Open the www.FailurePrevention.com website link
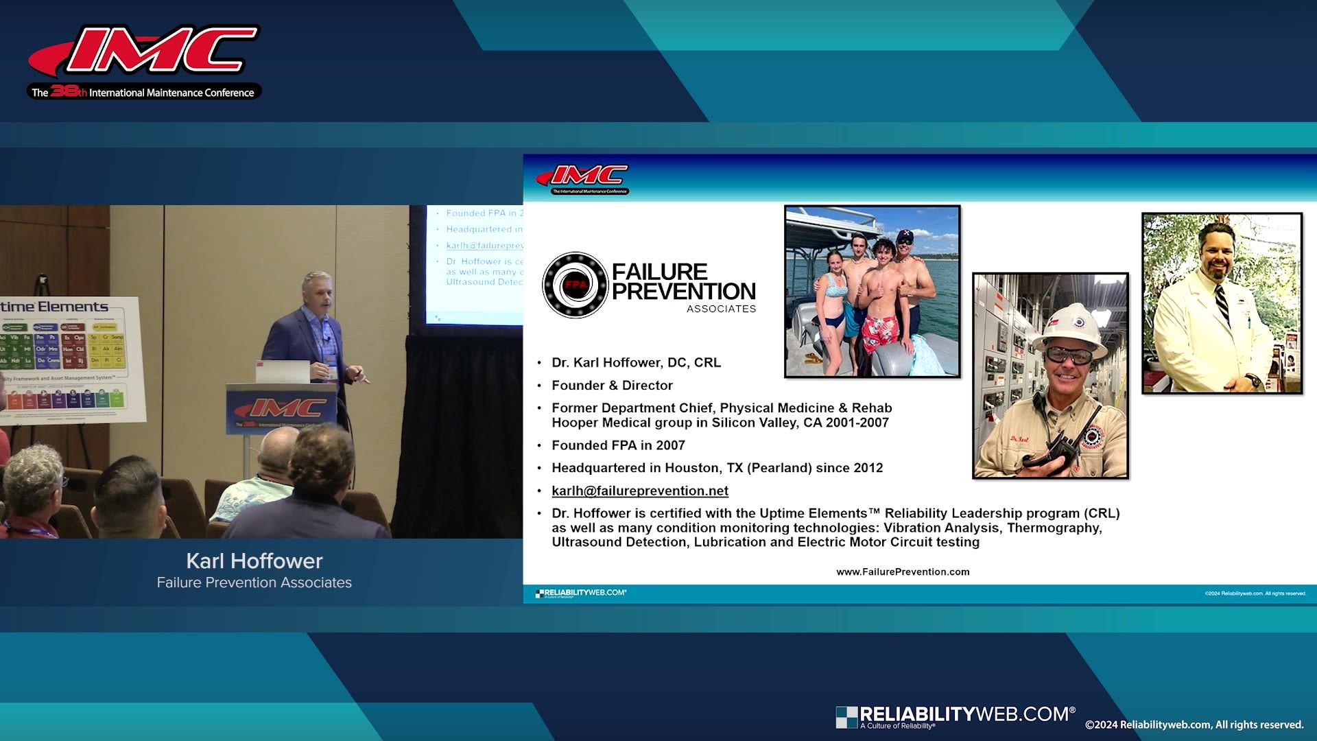This screenshot has height=741, width=1317. (903, 572)
